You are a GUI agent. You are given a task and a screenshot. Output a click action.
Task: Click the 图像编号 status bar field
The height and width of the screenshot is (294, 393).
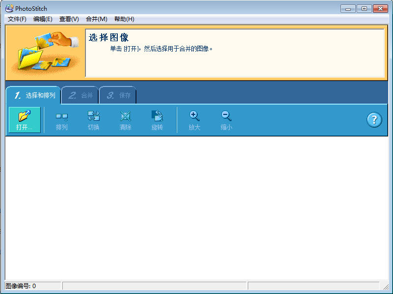coord(32,286)
